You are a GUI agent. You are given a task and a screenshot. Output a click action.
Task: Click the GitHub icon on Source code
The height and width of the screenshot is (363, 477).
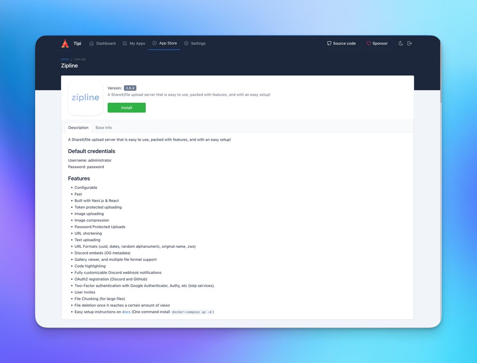click(330, 43)
